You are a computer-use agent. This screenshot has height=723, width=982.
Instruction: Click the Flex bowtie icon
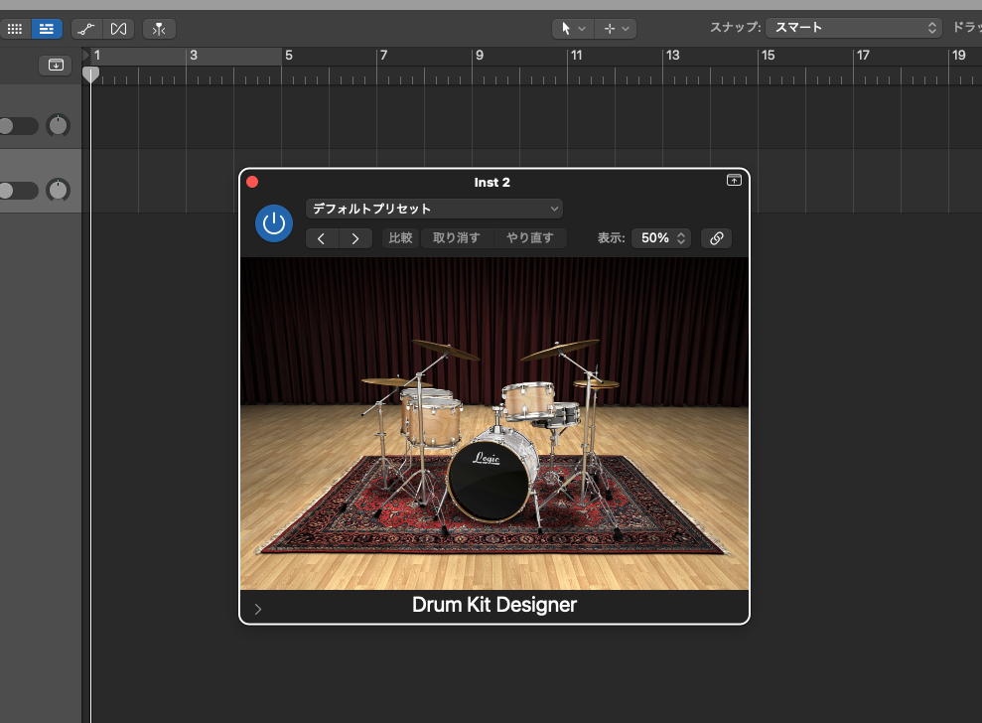tap(118, 29)
